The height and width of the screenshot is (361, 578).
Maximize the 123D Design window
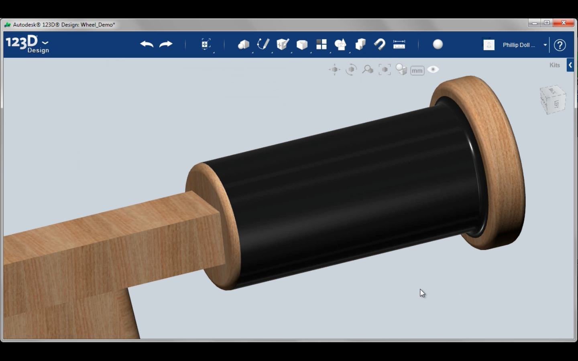pyautogui.click(x=547, y=23)
